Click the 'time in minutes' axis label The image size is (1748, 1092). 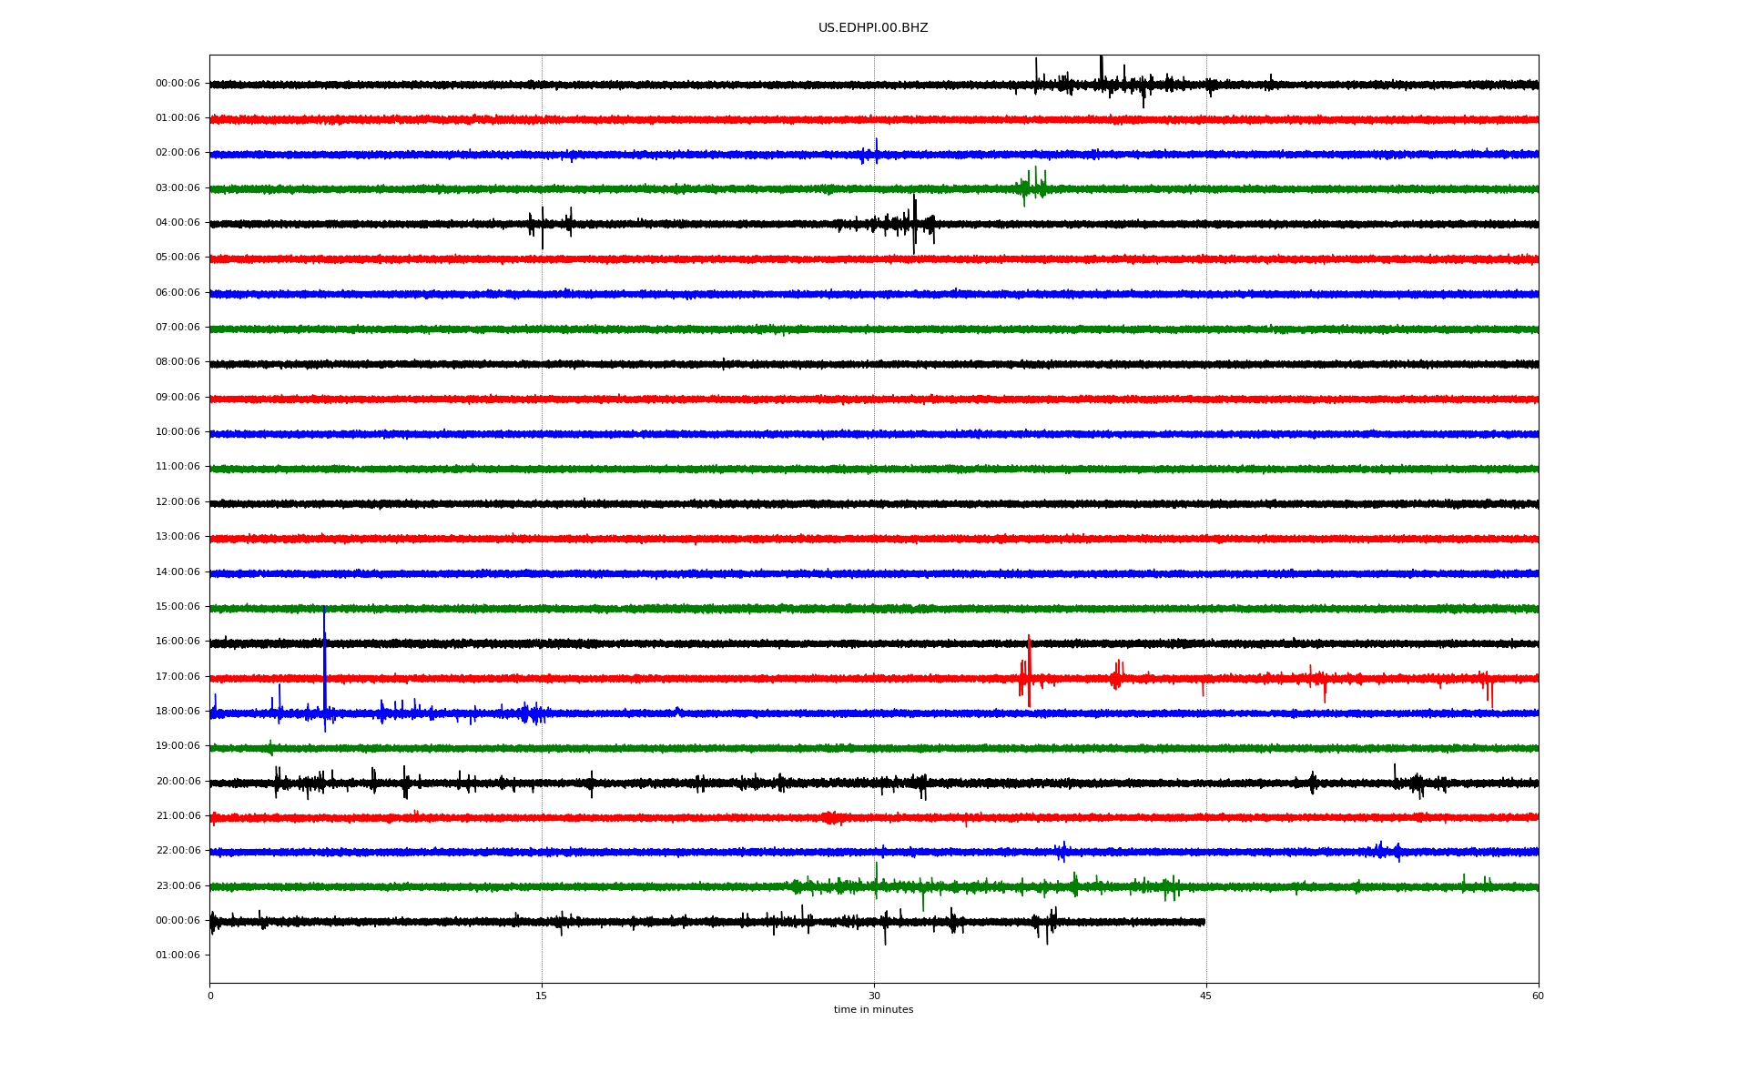[x=872, y=1010]
